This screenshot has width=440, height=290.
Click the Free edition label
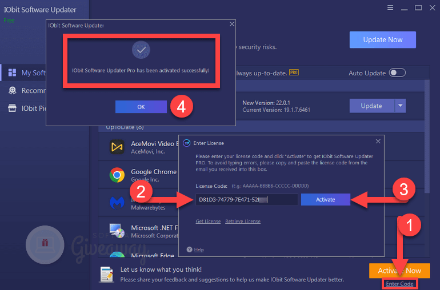[9, 21]
